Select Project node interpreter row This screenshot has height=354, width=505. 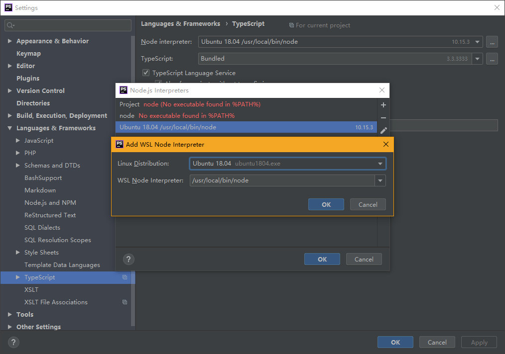pyautogui.click(x=246, y=104)
